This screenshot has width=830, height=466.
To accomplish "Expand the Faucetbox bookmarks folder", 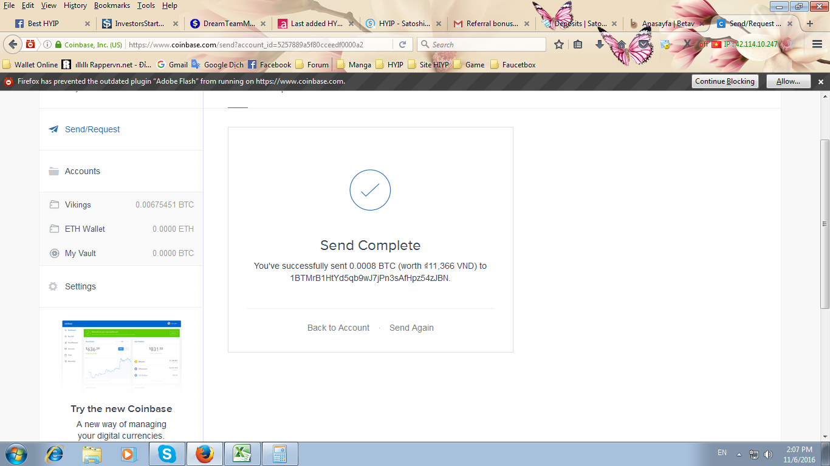I will click(x=513, y=64).
